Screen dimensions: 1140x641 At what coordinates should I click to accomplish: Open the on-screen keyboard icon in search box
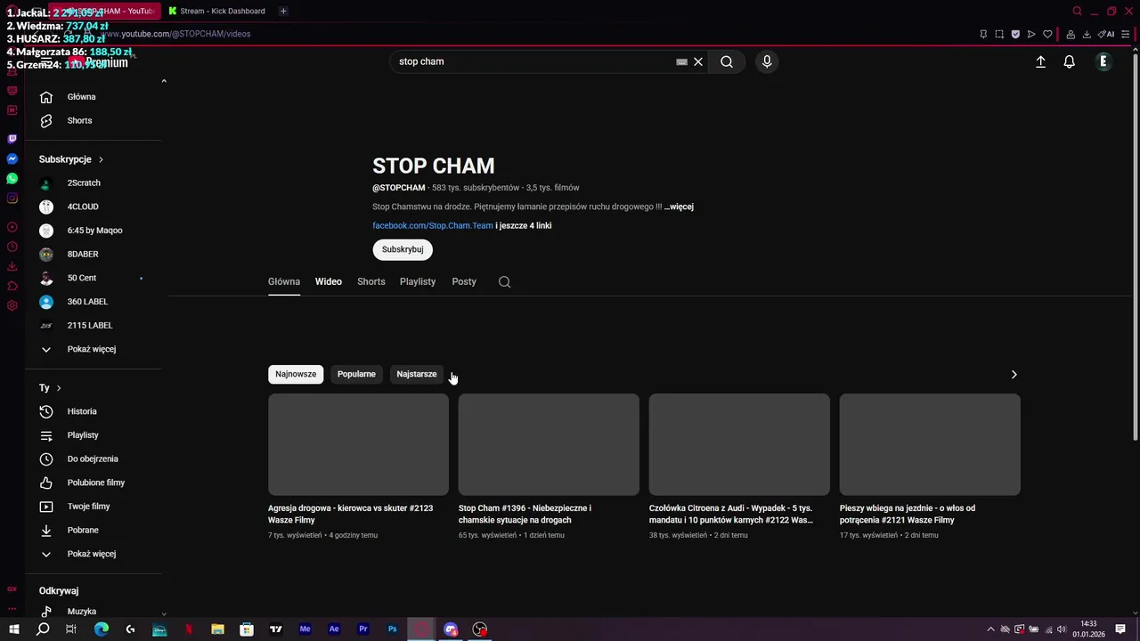coord(681,61)
